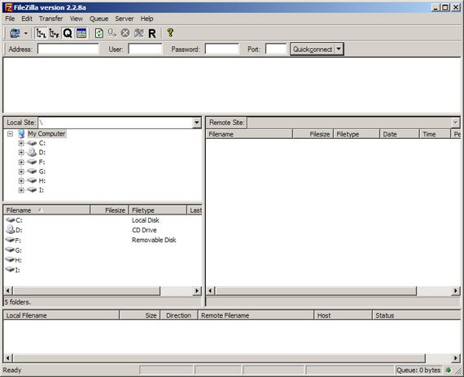Click queue pane horizontal scrollbar
This screenshot has width=464, height=377.
(219, 358)
